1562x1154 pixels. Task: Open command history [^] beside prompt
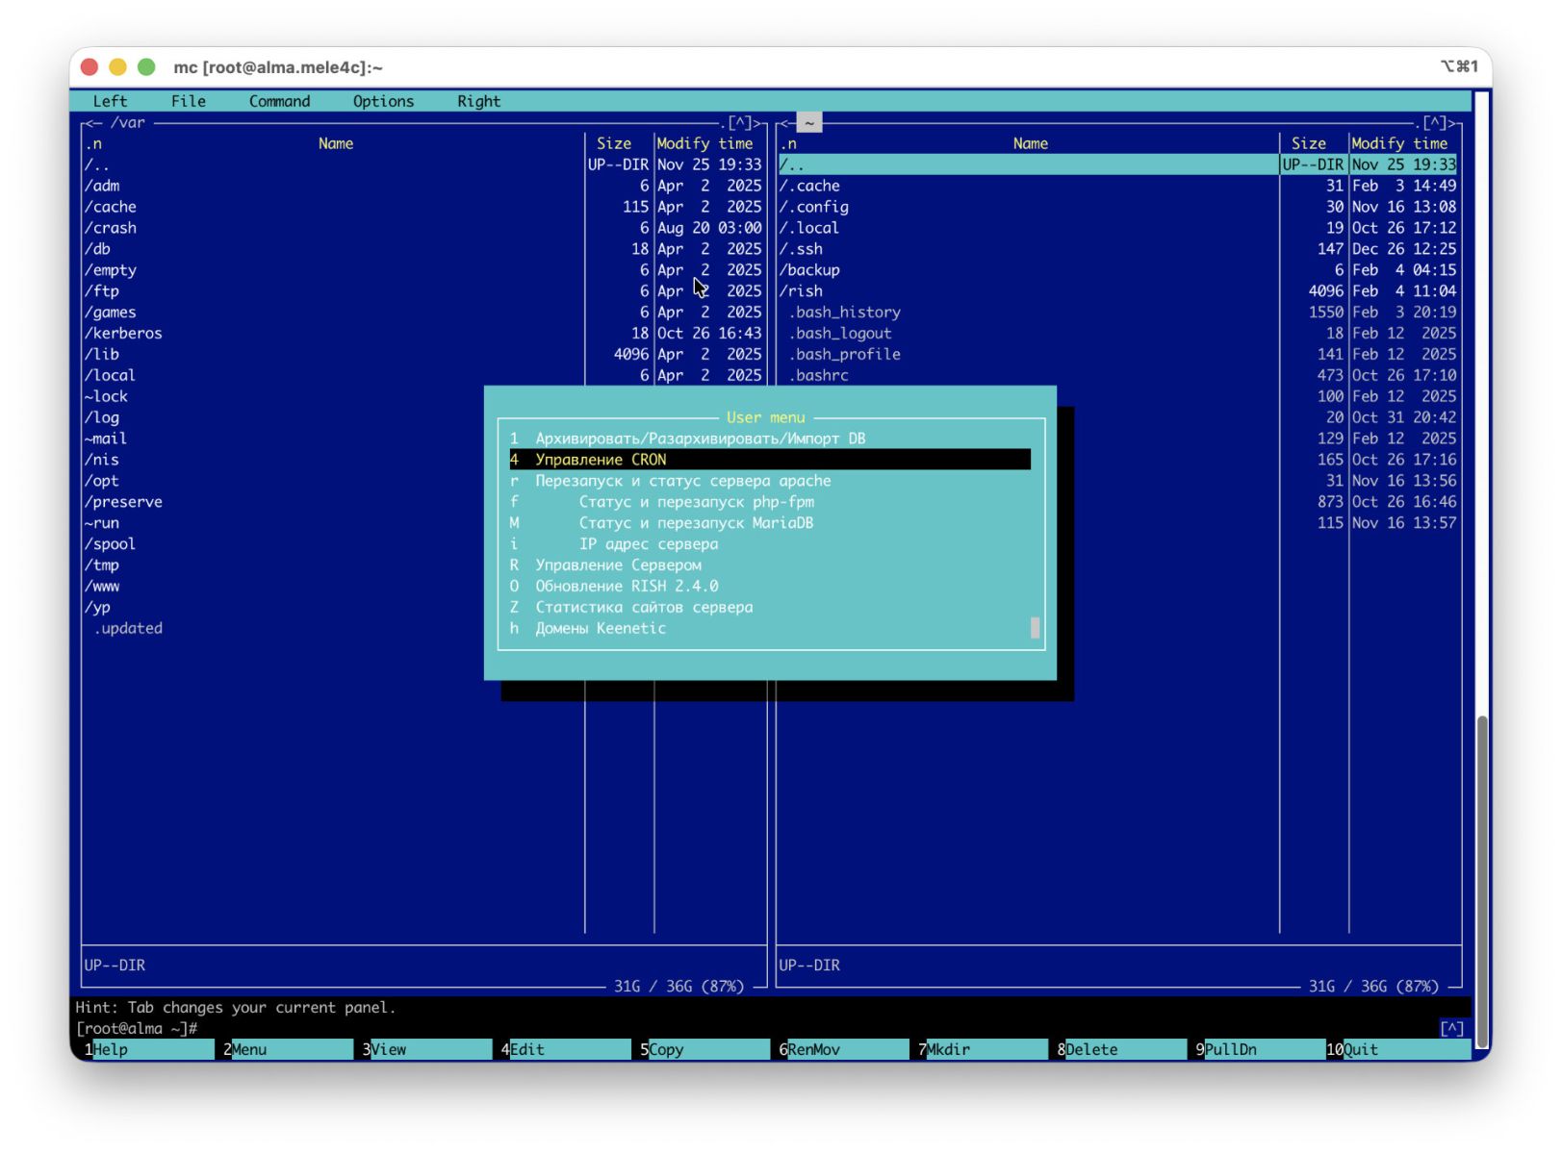tap(1451, 1029)
